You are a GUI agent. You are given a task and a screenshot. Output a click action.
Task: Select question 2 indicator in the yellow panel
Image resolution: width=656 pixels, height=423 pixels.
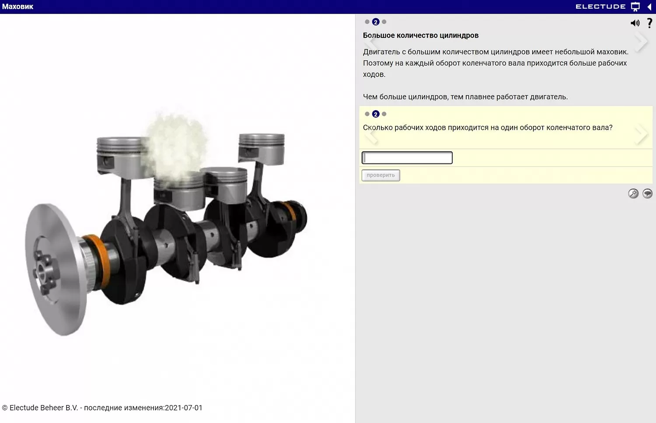coord(376,114)
